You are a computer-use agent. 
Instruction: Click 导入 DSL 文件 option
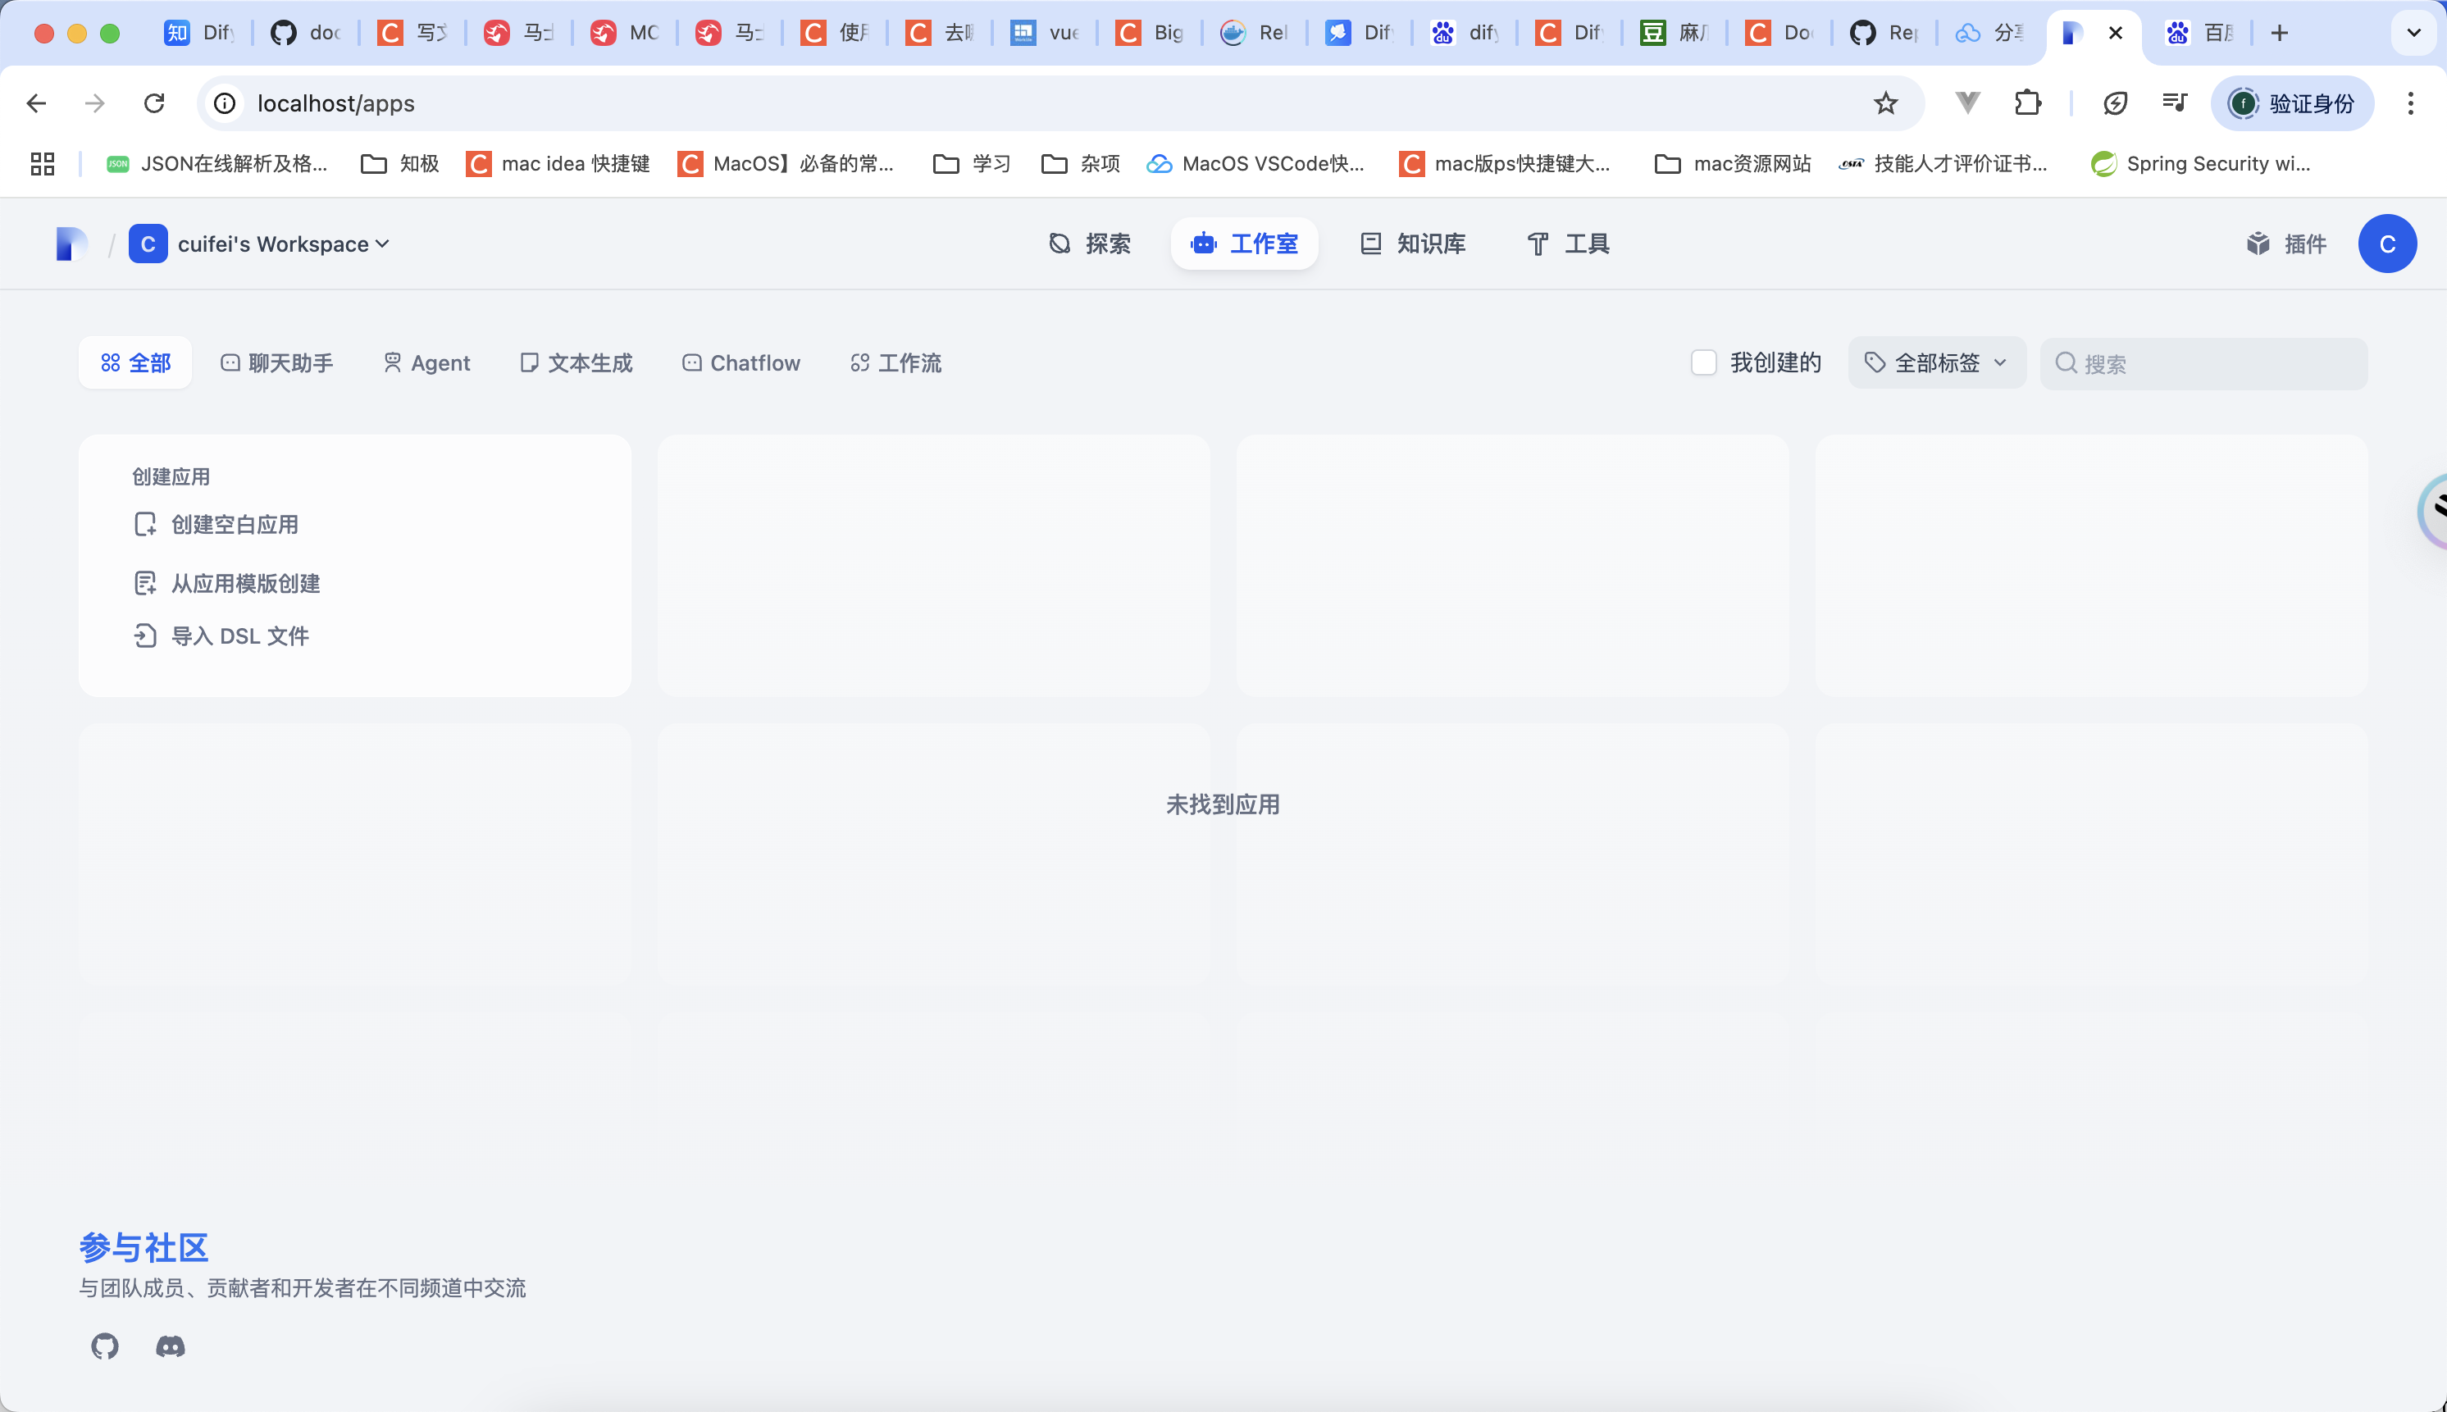click(x=239, y=636)
